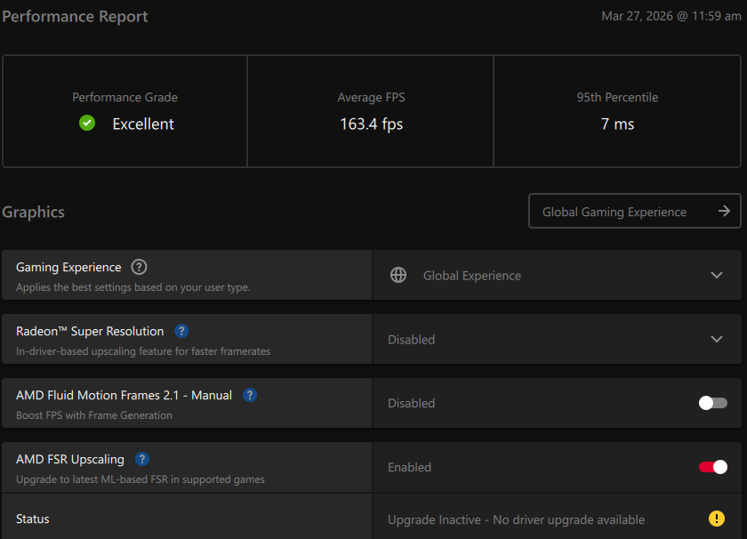Image resolution: width=747 pixels, height=539 pixels.
Task: Click the Performance Report title
Action: point(76,16)
